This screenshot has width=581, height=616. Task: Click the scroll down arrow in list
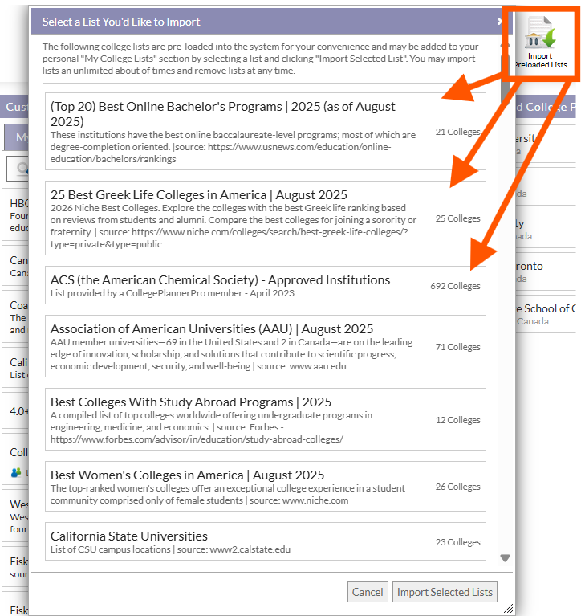tap(505, 557)
